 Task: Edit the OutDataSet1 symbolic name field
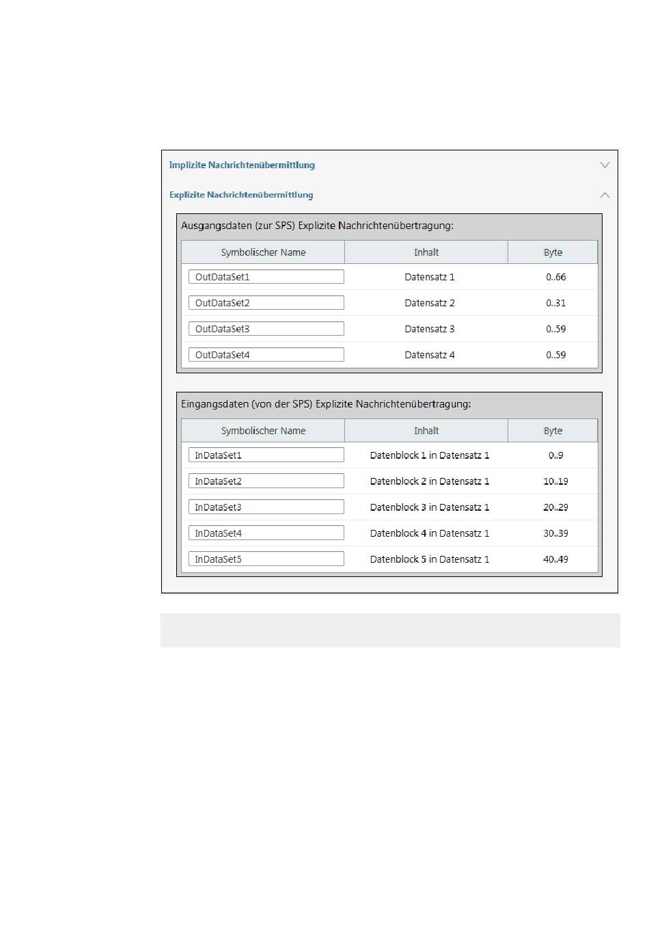click(266, 277)
